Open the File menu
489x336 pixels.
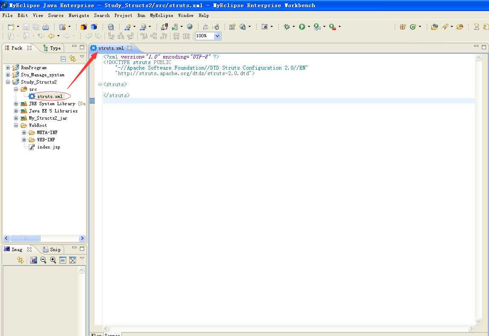tap(8, 15)
